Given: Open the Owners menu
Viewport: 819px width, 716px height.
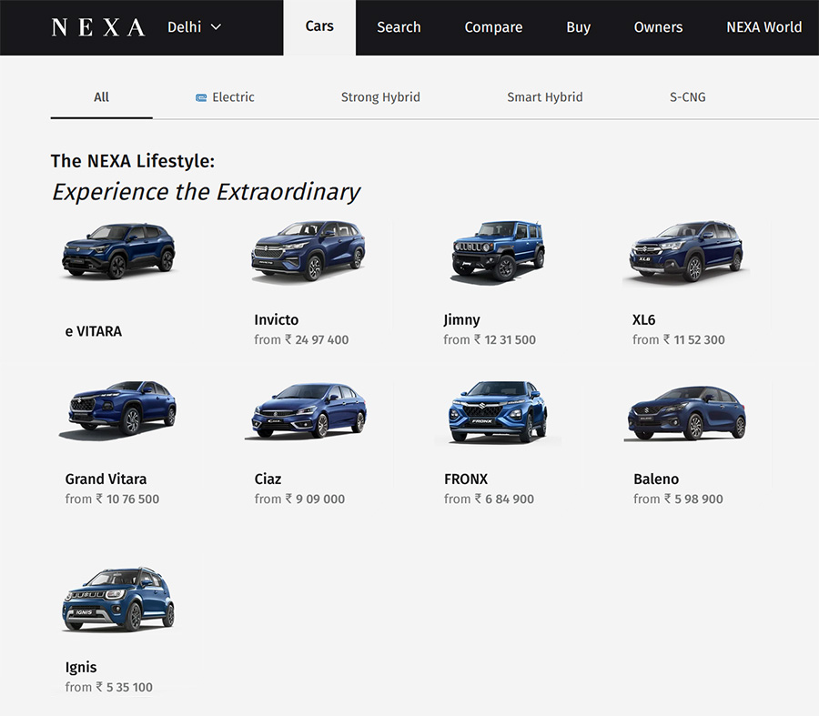Looking at the screenshot, I should pos(658,27).
